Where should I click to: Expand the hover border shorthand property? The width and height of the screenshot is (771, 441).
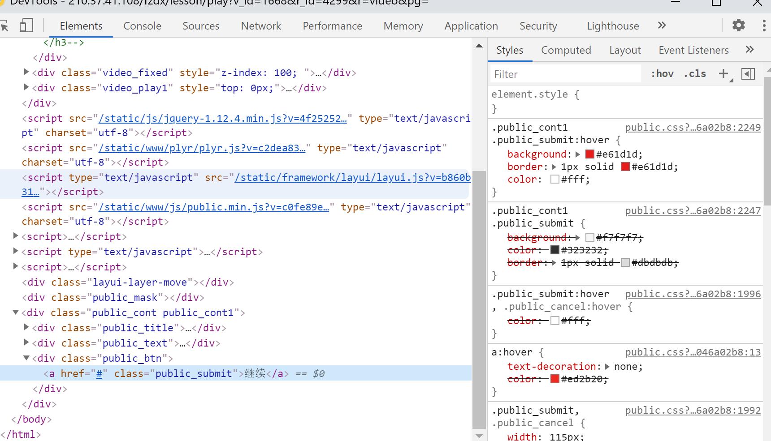(x=554, y=167)
